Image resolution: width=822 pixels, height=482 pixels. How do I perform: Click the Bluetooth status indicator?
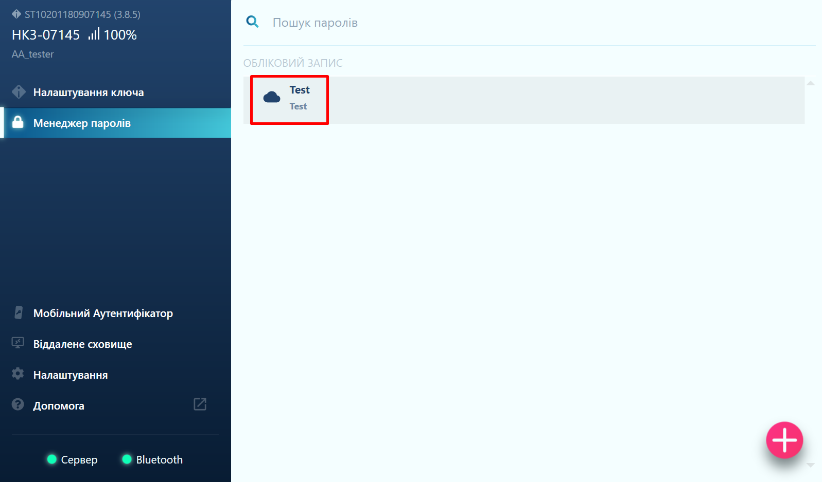(152, 459)
